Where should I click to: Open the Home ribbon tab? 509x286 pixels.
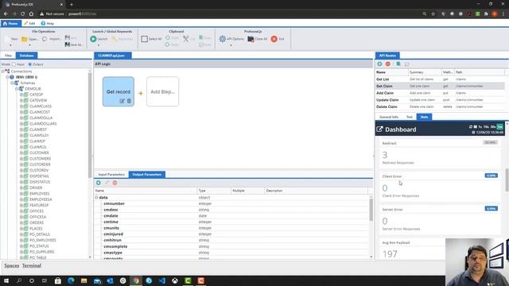[x=10, y=23]
